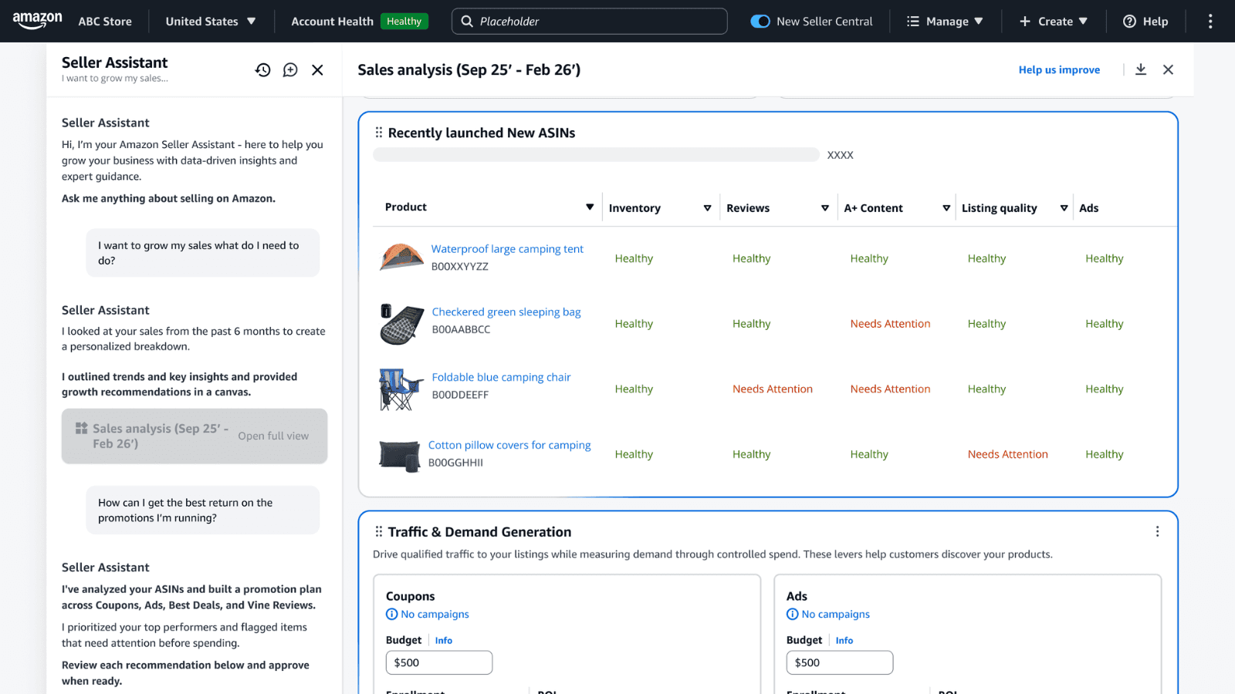Click the Amazon logo
The width and height of the screenshot is (1235, 694).
pos(37,21)
